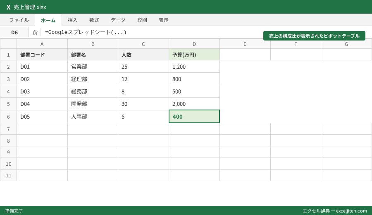Select the 人数 cell showing 30
Viewport: 372px width, 215px height.
(143, 104)
